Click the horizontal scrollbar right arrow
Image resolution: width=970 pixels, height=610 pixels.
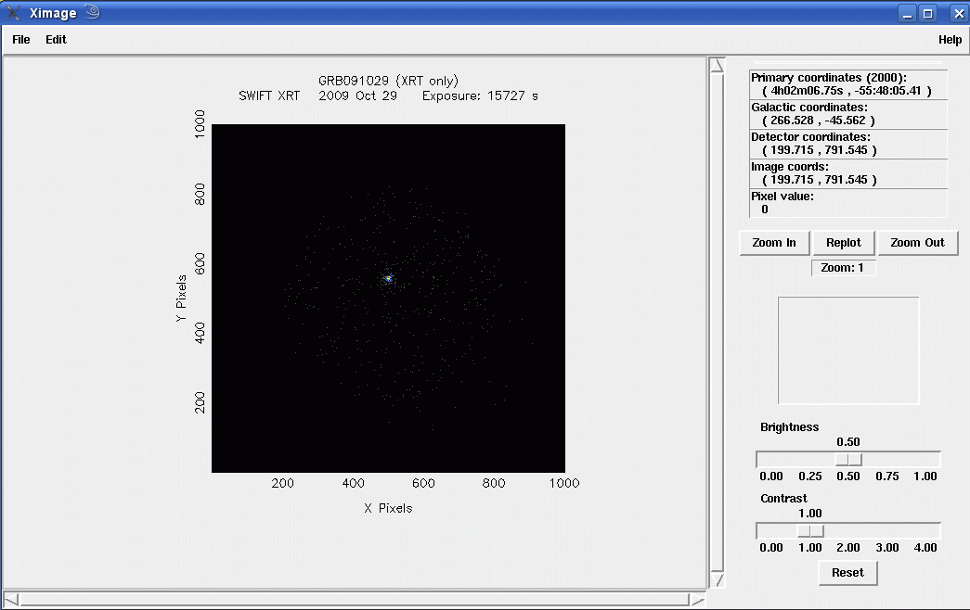coord(696,600)
